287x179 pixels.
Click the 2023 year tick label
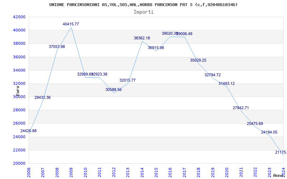click(269, 172)
